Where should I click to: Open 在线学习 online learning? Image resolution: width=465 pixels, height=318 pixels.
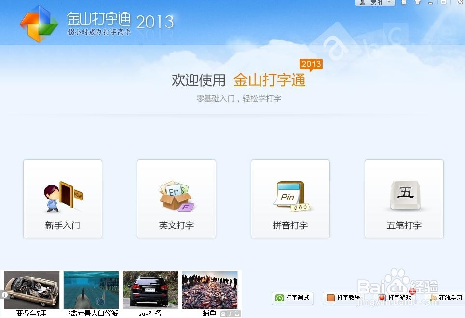445,298
